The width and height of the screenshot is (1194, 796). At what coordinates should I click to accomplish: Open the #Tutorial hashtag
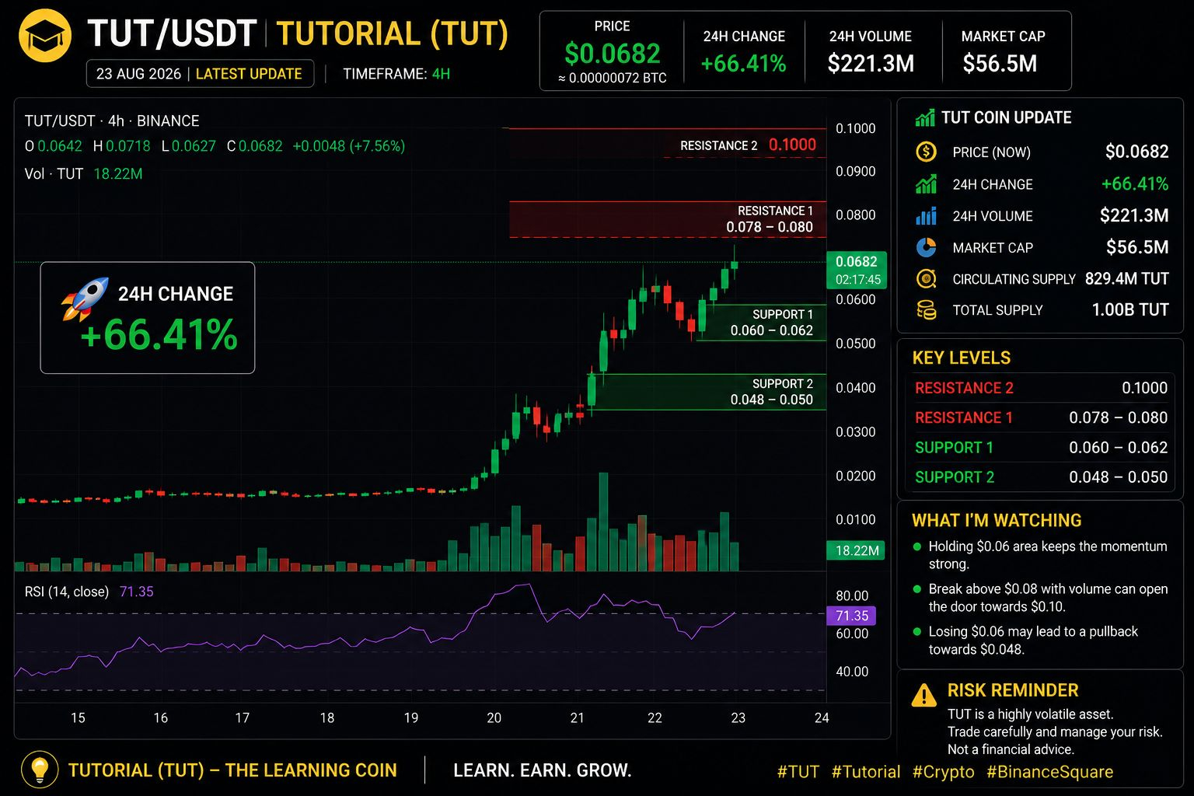(866, 772)
